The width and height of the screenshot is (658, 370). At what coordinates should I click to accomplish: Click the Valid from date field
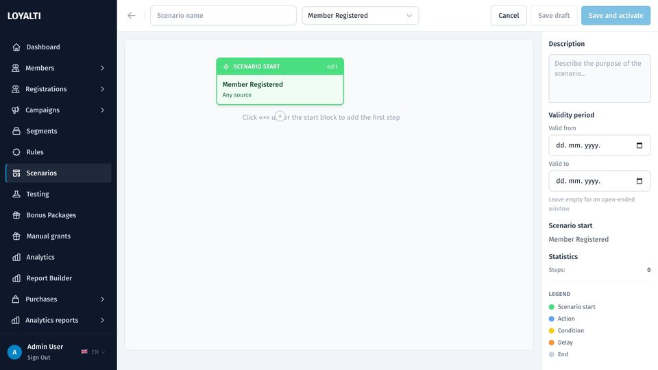pyautogui.click(x=599, y=145)
